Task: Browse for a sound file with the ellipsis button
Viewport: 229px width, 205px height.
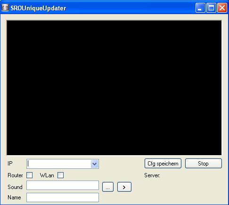Action: pos(108,187)
